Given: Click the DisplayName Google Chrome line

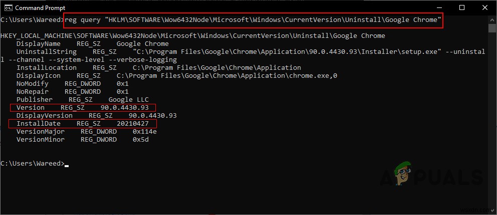Looking at the screenshot, I should [93, 44].
